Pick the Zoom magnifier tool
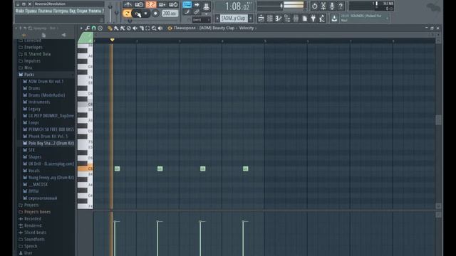 154,28
